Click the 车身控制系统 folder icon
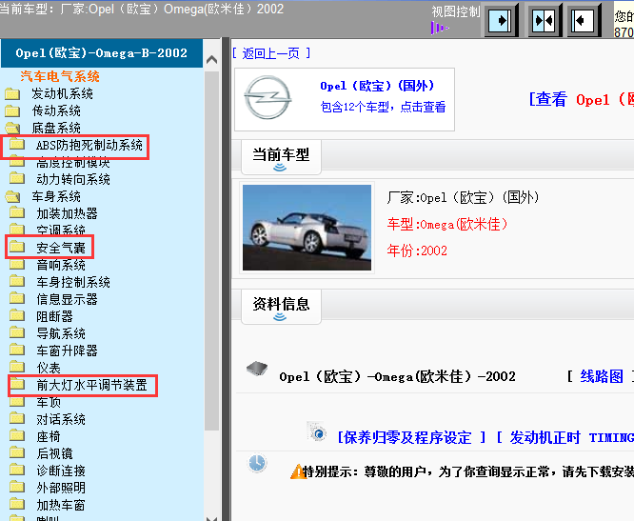Viewport: 634px width, 521px height. coord(17,281)
